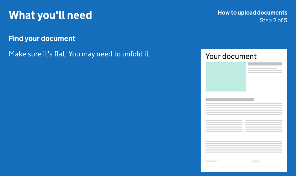Click thin text lines under the top-right gray bar

[x=265, y=70]
